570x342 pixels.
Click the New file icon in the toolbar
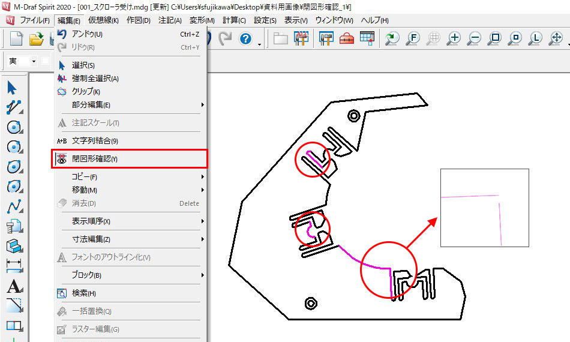(x=16, y=38)
